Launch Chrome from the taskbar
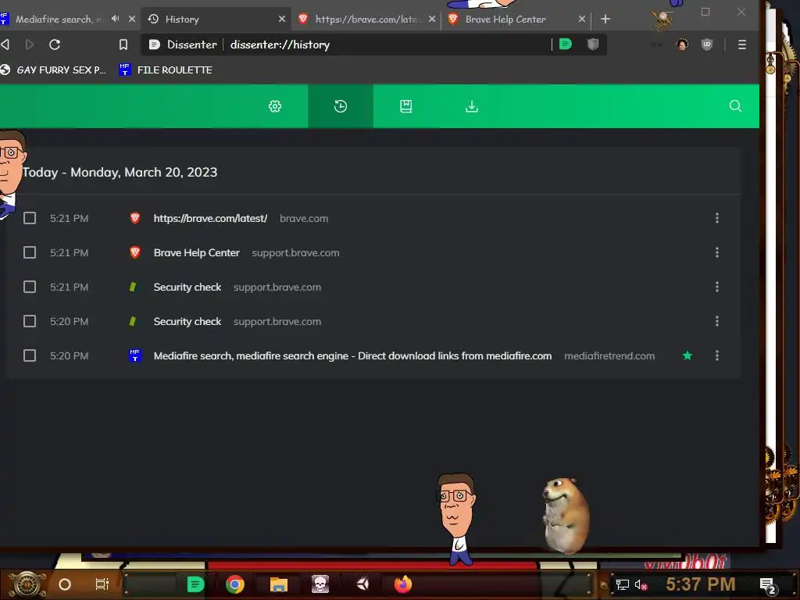This screenshot has height=600, width=800. coord(234,584)
